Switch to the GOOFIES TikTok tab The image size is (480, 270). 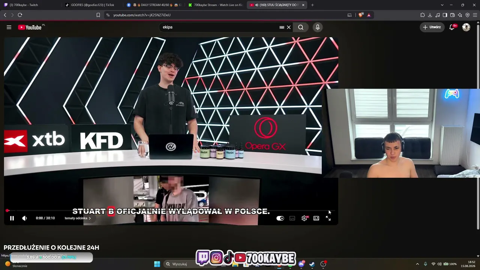(92, 5)
